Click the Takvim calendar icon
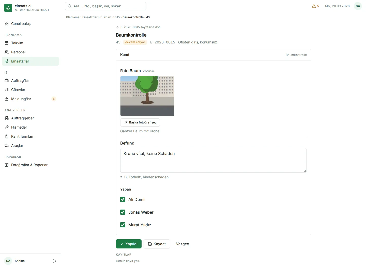Screen dimensions: 366x268 [7, 43]
